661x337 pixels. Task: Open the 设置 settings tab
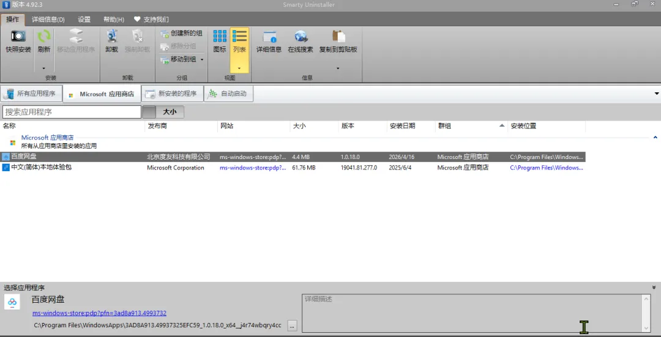click(x=84, y=20)
